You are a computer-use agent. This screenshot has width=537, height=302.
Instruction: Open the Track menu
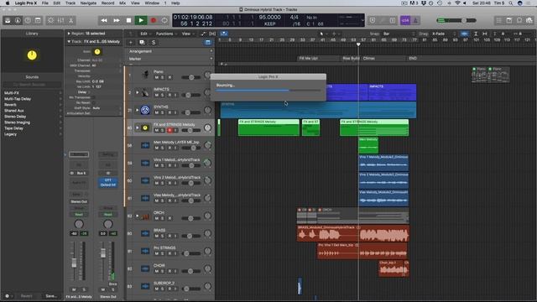coord(70,3)
